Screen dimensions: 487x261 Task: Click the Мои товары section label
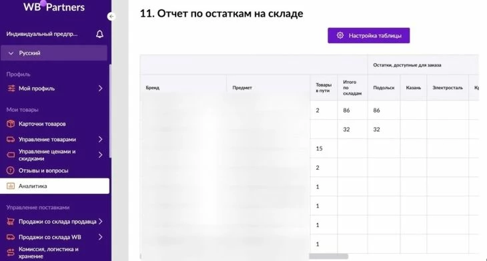(23, 110)
